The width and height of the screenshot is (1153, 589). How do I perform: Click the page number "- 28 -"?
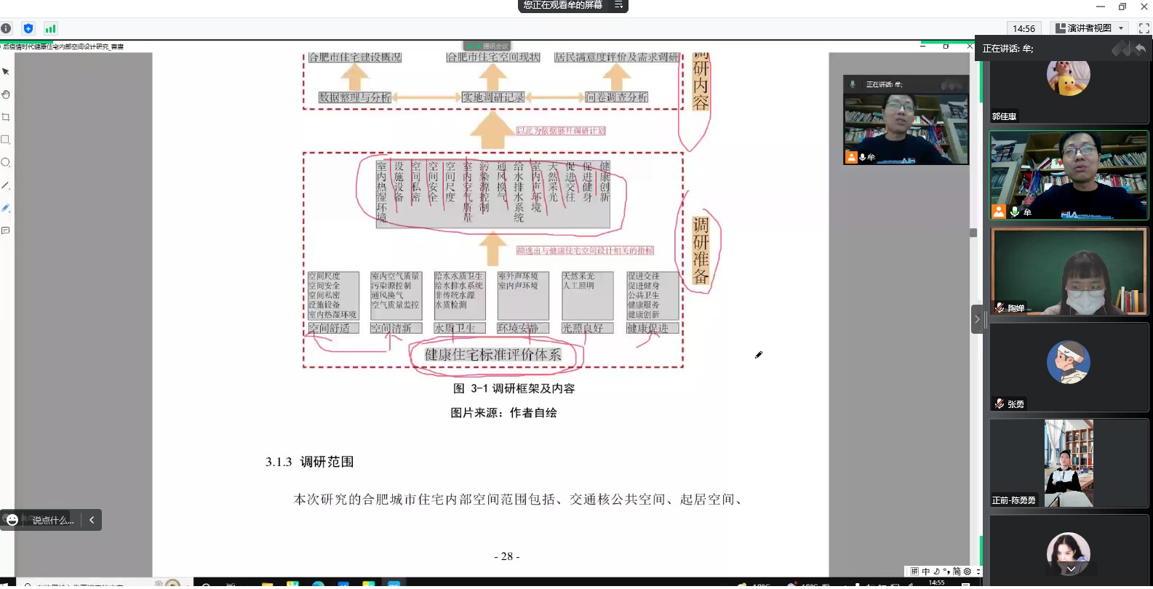click(507, 556)
